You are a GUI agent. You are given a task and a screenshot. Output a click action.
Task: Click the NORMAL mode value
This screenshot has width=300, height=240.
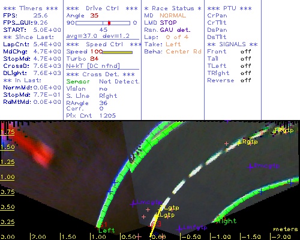(173, 16)
